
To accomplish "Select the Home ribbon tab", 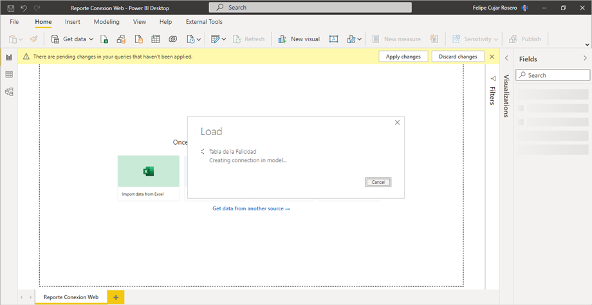I will pyautogui.click(x=43, y=22).
